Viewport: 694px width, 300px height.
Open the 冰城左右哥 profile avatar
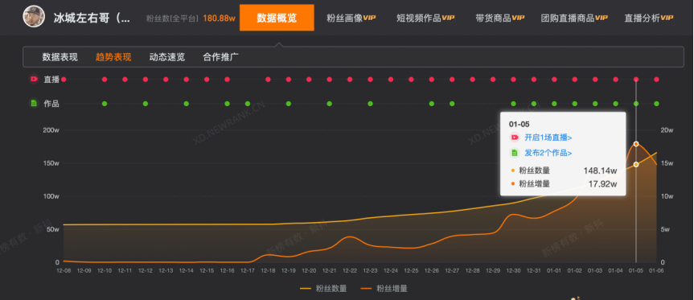[x=34, y=17]
